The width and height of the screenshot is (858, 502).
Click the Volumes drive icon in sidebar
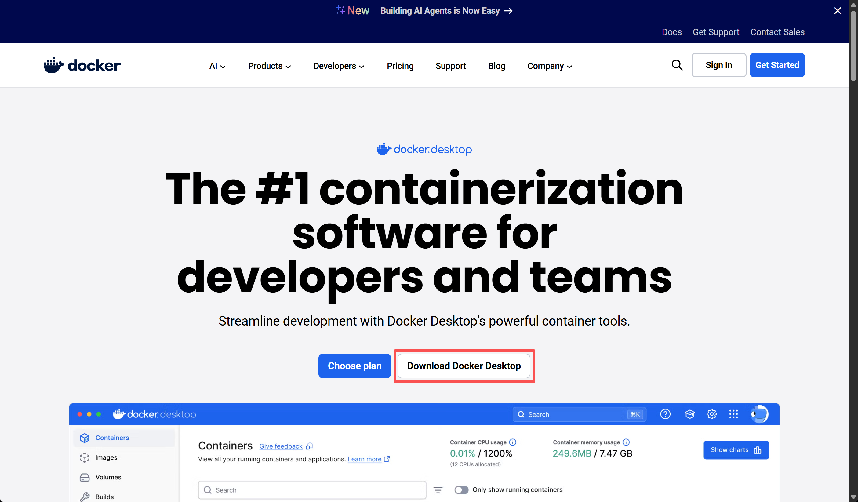click(x=85, y=477)
